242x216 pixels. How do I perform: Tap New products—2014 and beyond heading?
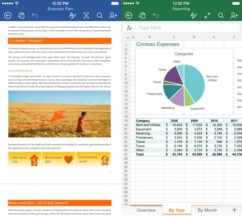(60, 203)
